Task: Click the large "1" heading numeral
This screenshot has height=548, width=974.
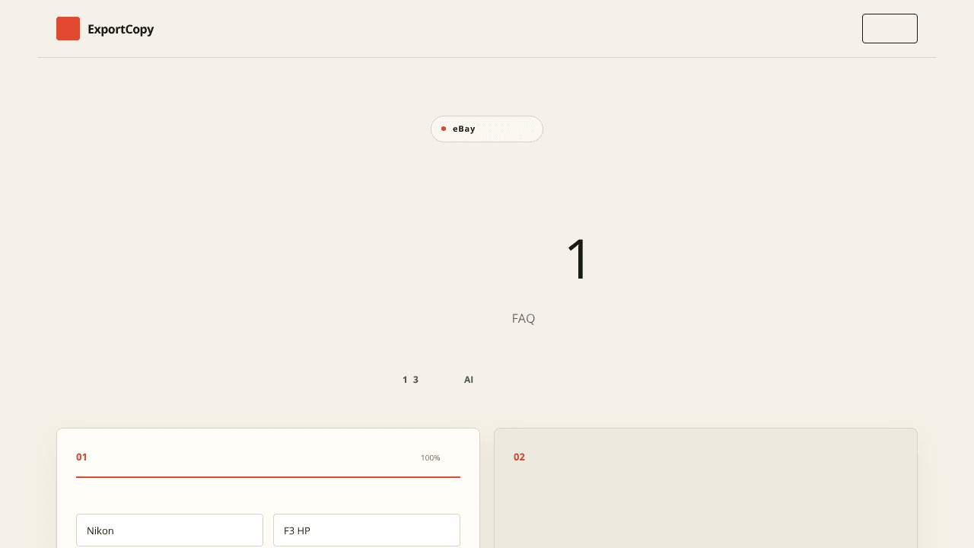Action: (578, 260)
